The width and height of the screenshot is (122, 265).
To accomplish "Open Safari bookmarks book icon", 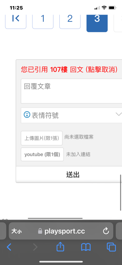I will click(86, 247).
